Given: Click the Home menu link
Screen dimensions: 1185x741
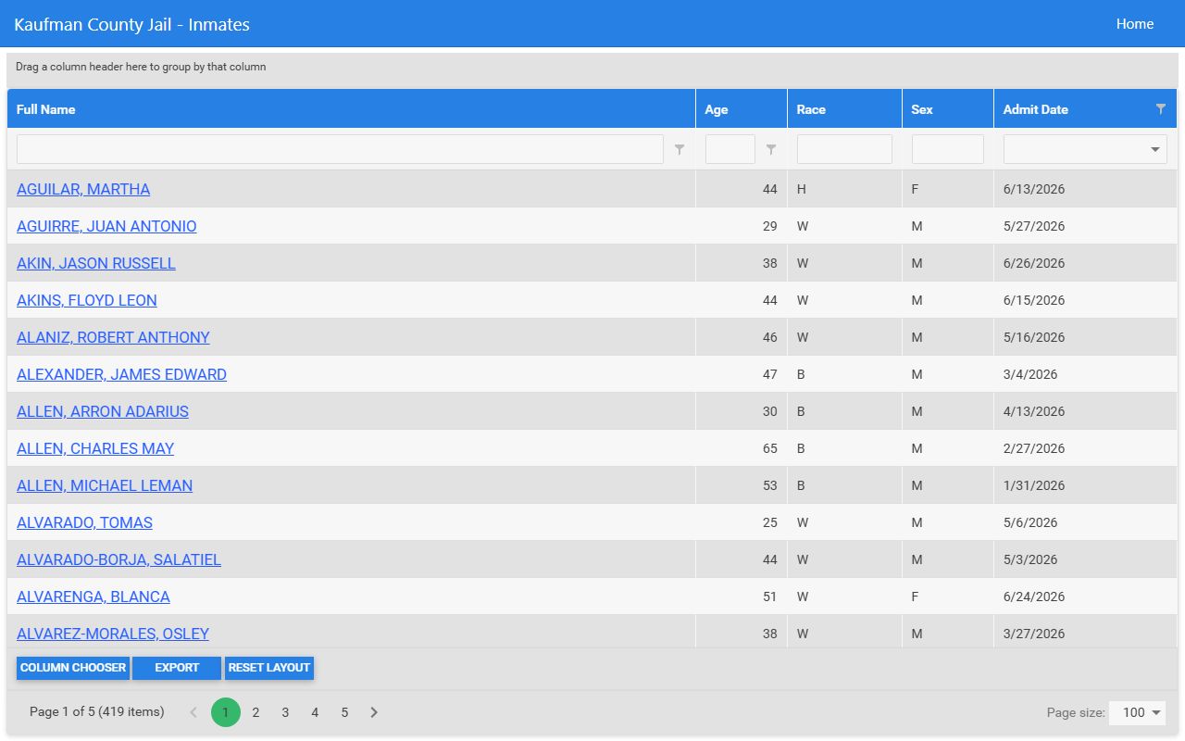Looking at the screenshot, I should tap(1135, 24).
